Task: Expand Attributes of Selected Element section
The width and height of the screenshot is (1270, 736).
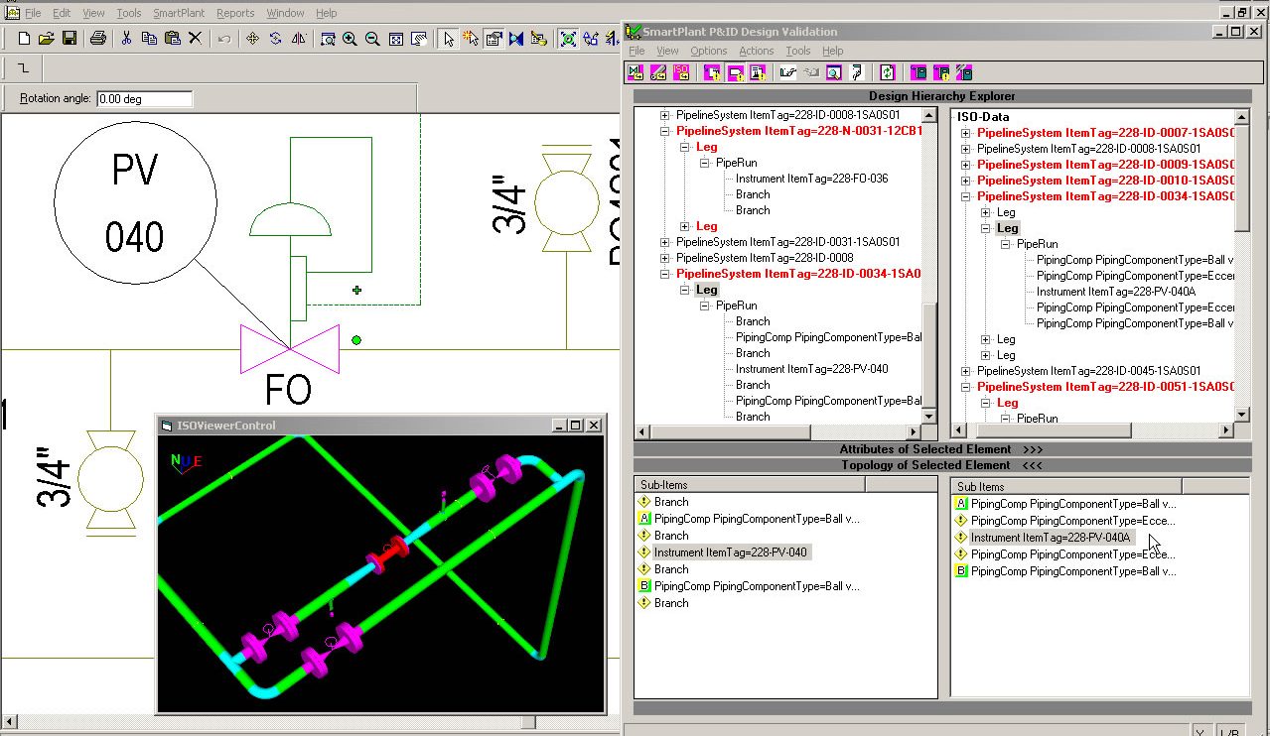Action: [x=941, y=449]
